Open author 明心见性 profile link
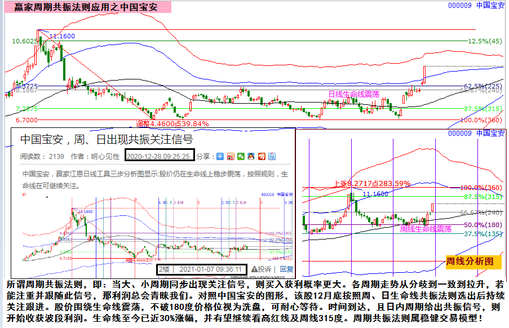 tap(105, 156)
